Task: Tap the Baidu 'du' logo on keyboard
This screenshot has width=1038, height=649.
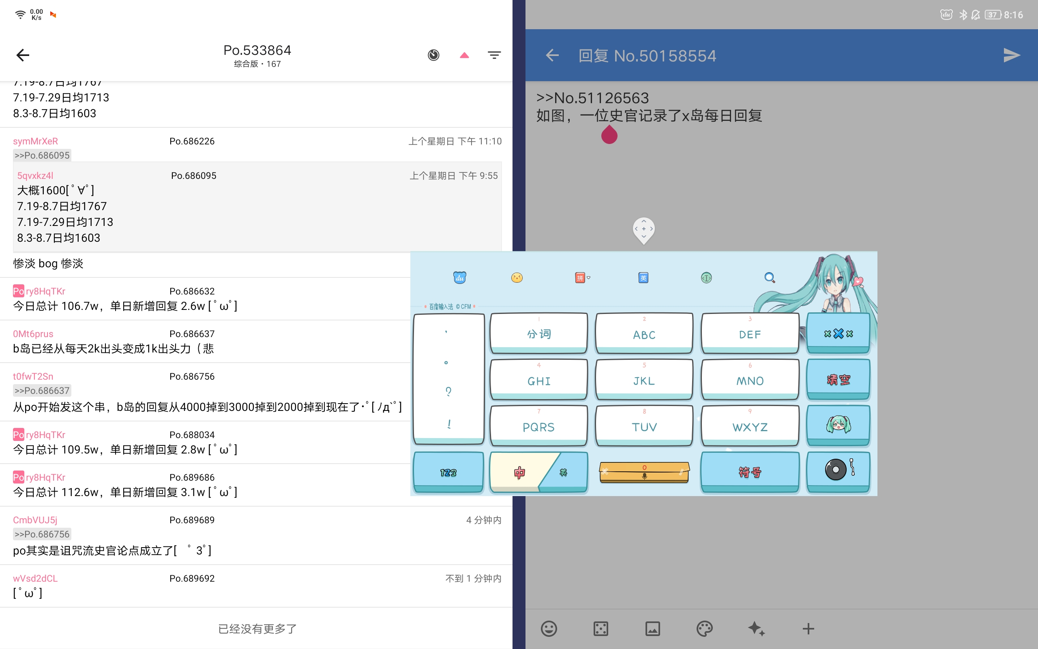Action: point(459,278)
